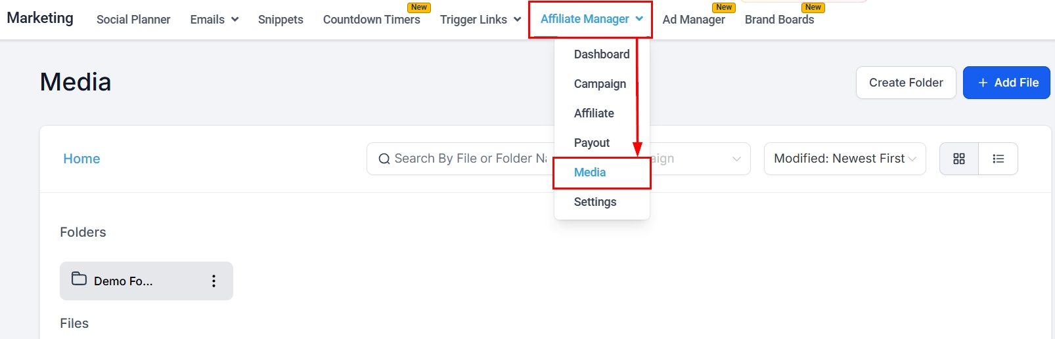Focus the file or folder search field
1055x339 pixels.
[x=470, y=159]
